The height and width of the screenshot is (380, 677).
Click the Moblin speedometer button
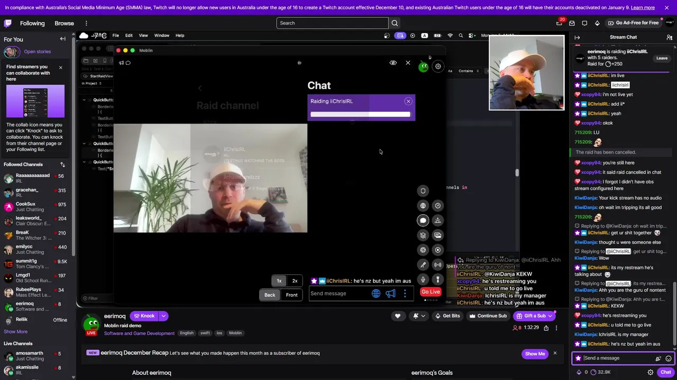pyautogui.click(x=437, y=206)
